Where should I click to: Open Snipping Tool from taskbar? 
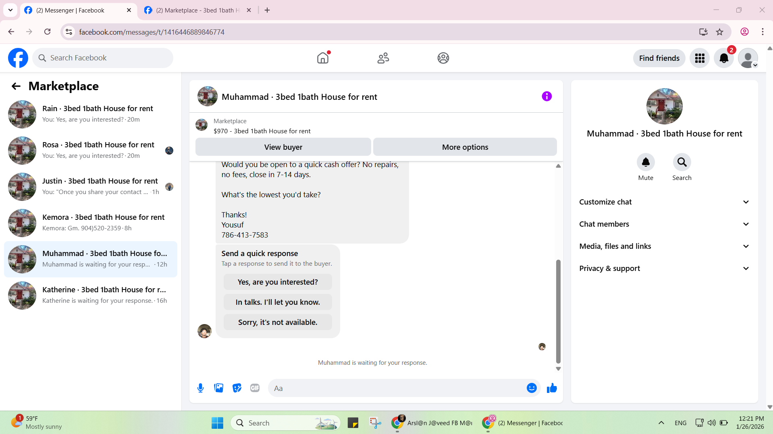[375, 423]
